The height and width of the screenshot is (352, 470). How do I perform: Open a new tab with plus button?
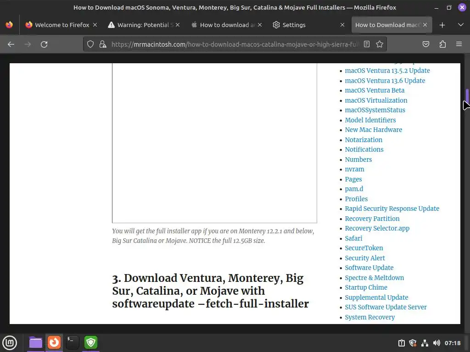tap(442, 25)
